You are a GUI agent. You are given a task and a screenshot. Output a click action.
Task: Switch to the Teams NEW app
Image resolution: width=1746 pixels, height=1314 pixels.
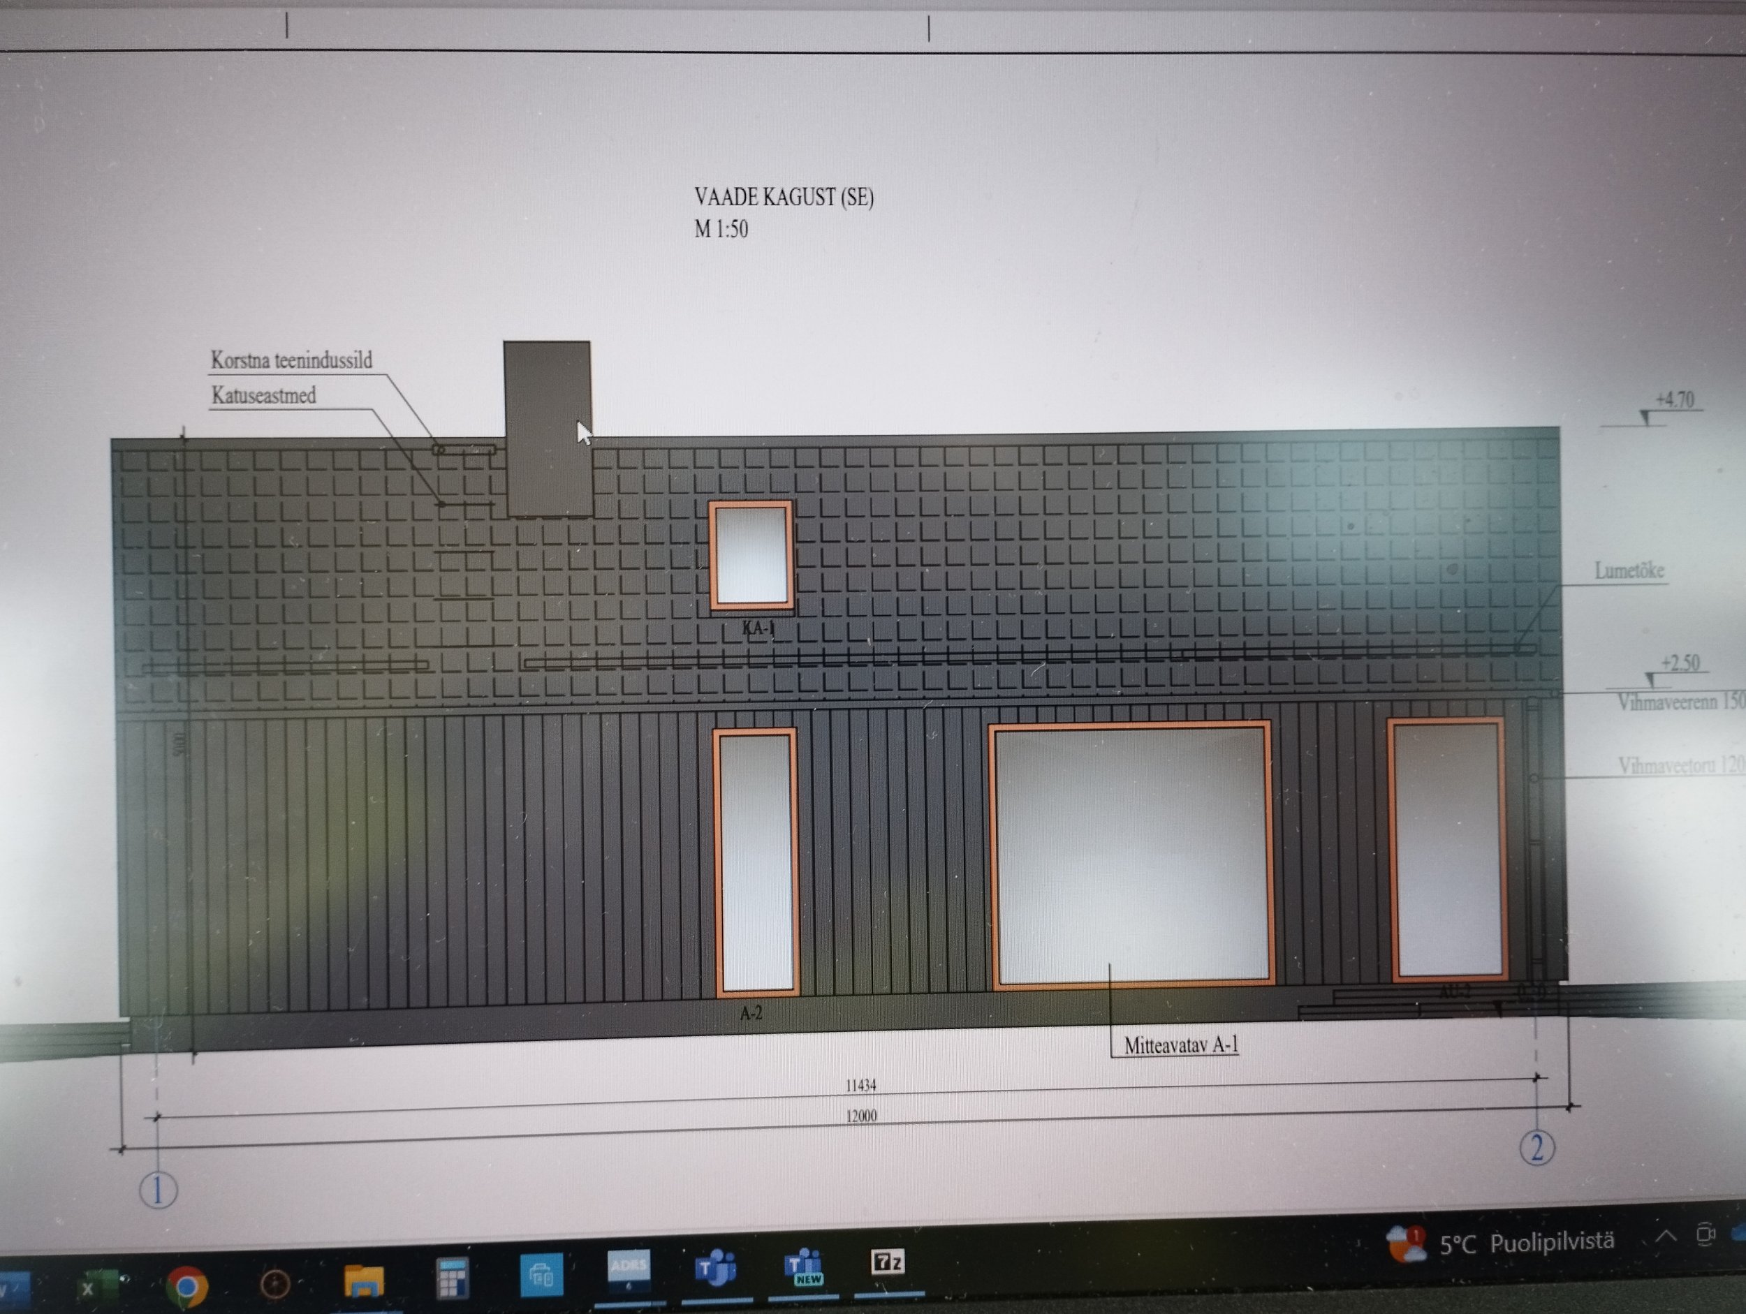(x=804, y=1267)
